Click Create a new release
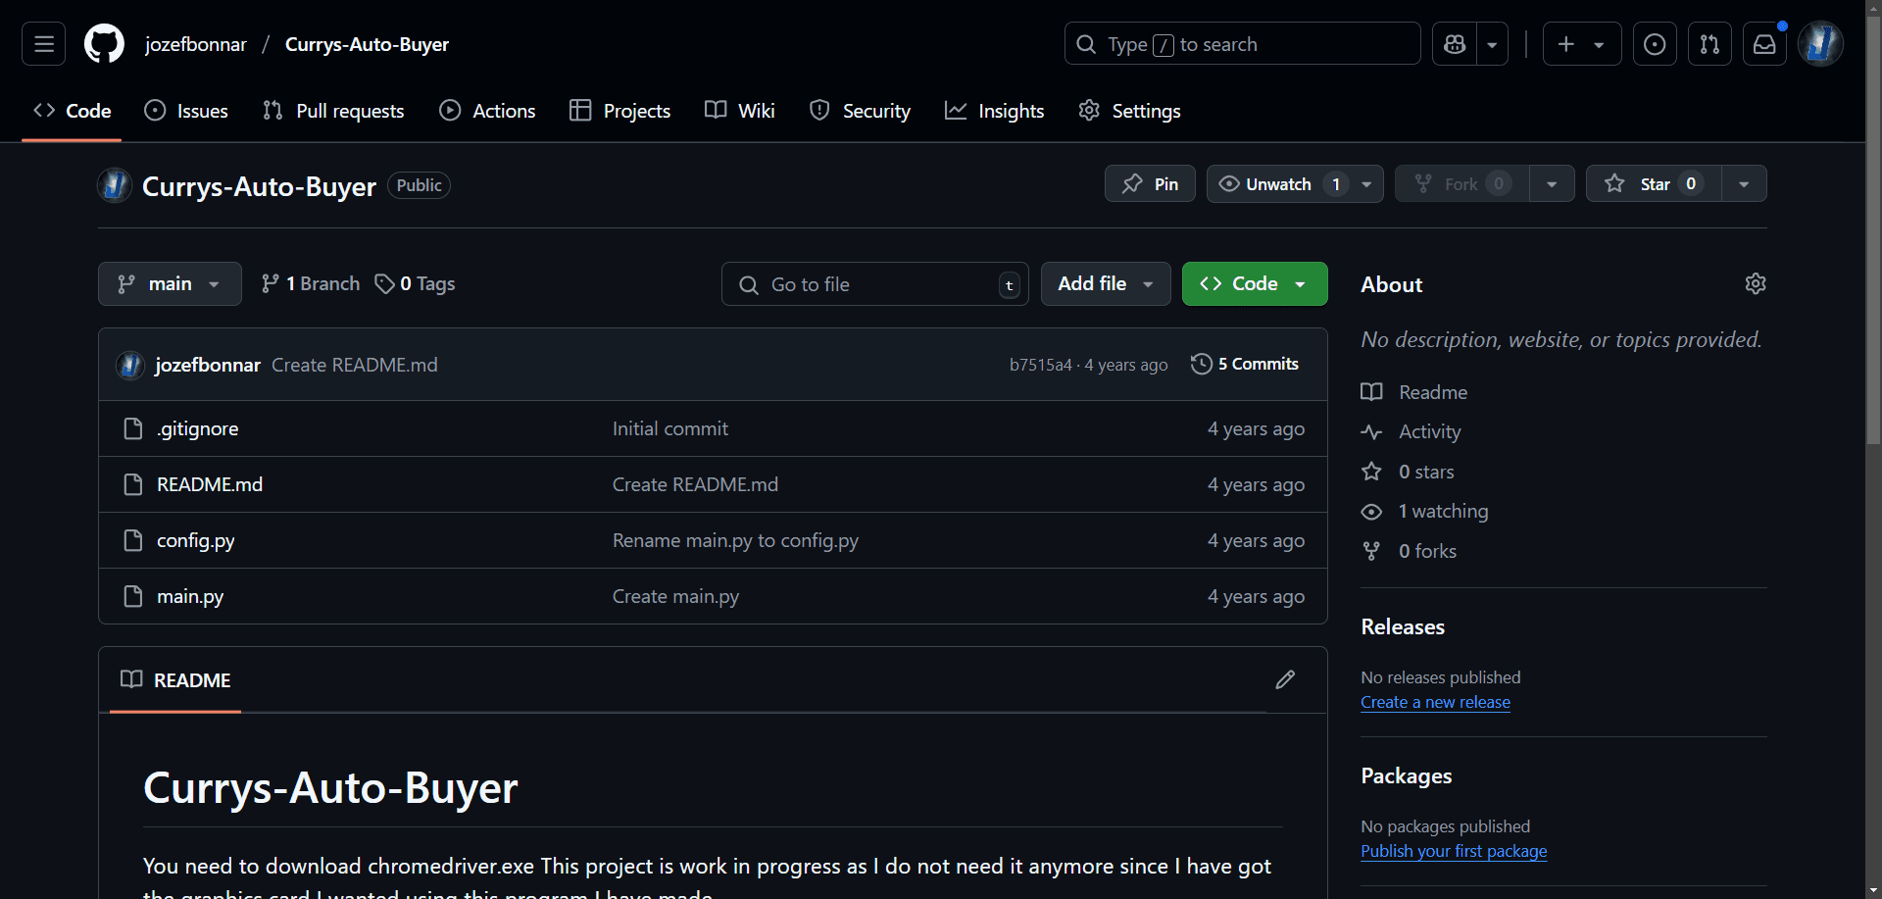The width and height of the screenshot is (1882, 899). point(1435,702)
